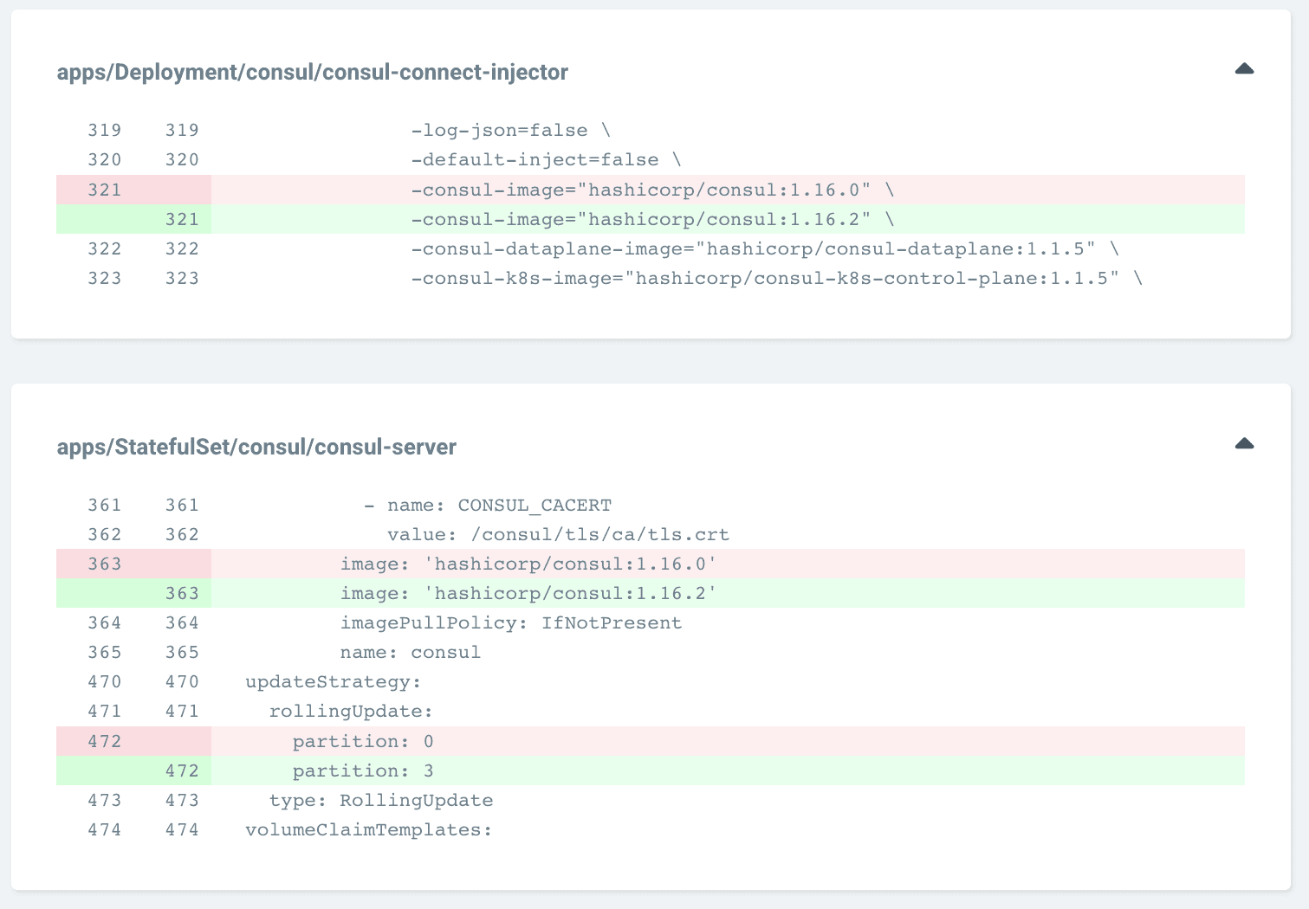
Task: Collapse the consul-connect-injector diff section
Action: click(1244, 69)
